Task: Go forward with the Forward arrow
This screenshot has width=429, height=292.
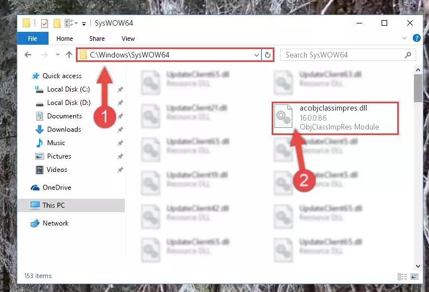Action: [44, 55]
